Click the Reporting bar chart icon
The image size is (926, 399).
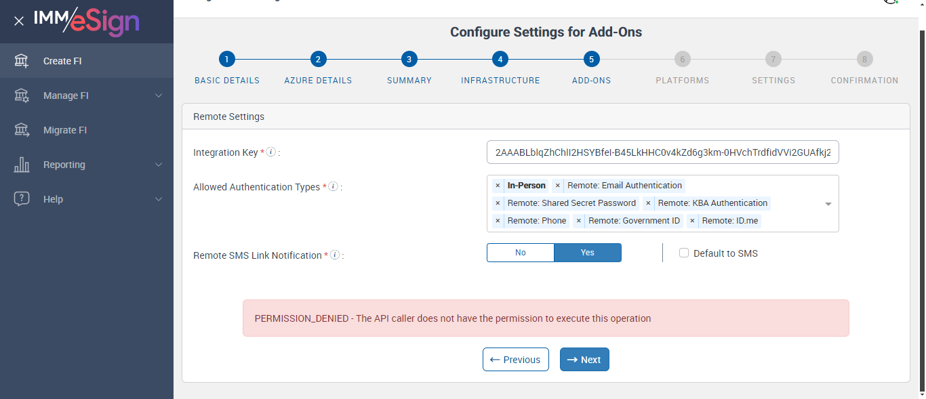click(x=22, y=165)
